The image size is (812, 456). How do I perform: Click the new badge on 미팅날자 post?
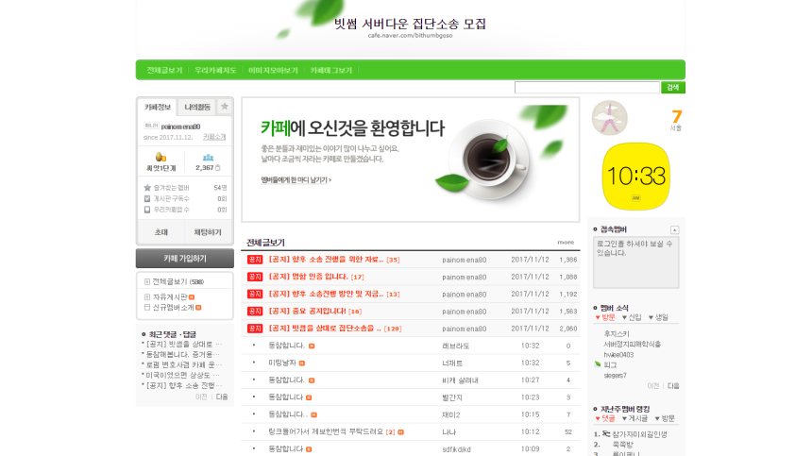tap(302, 363)
